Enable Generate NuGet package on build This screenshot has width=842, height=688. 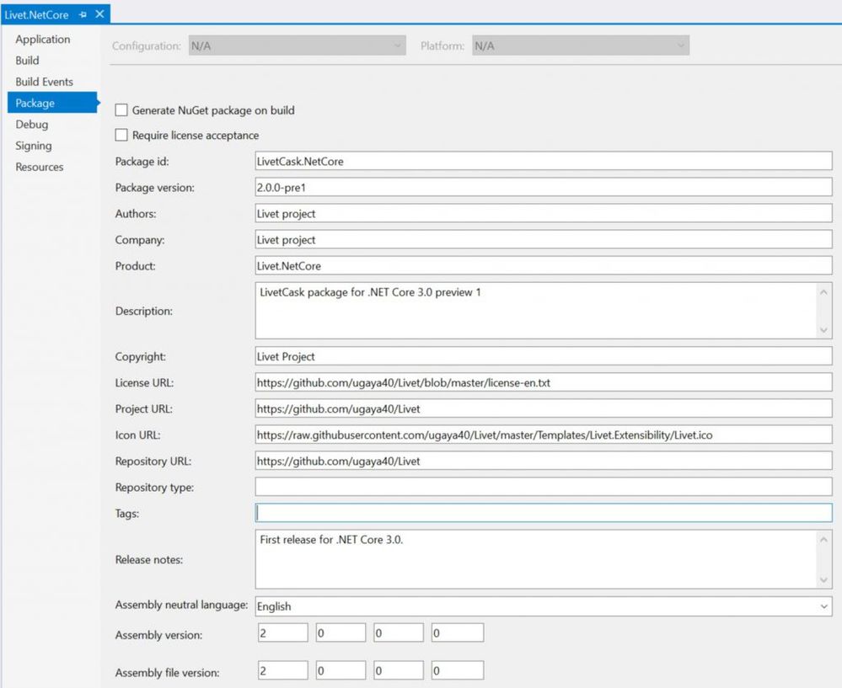pos(121,110)
